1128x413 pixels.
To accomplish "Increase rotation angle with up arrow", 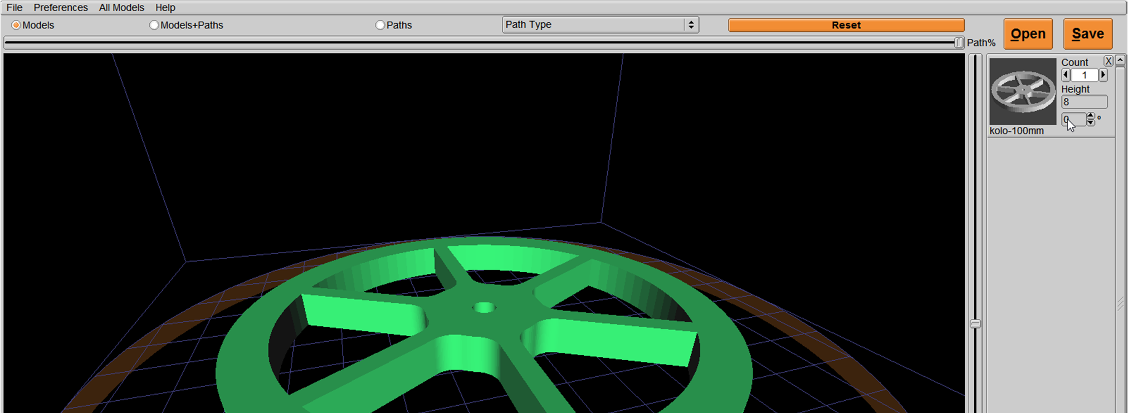I will [1090, 116].
